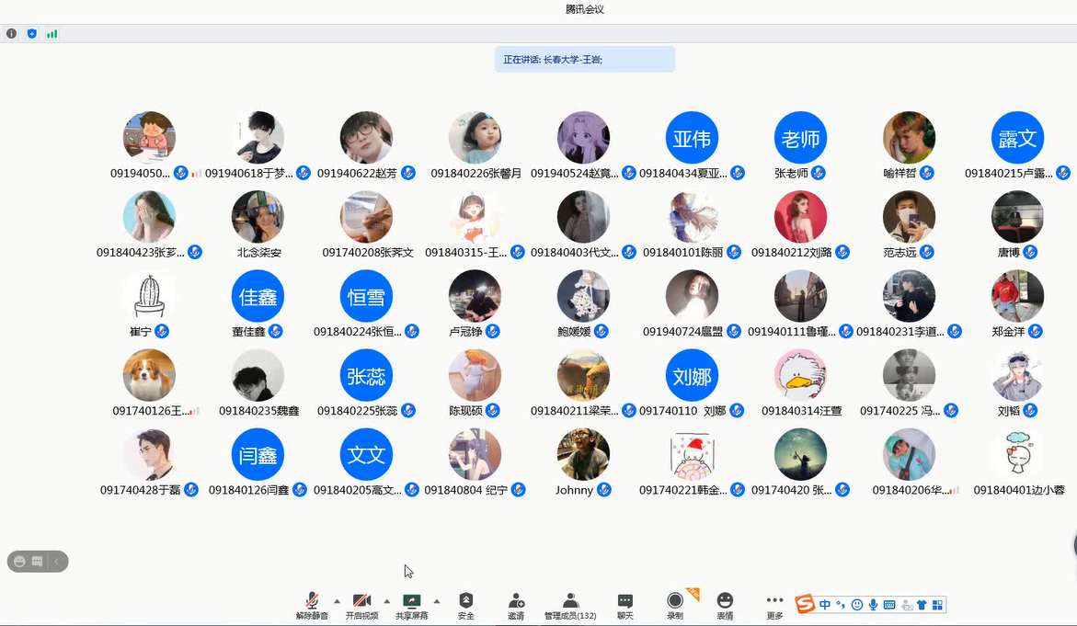Toggle microphone with 解除静音

point(313,603)
